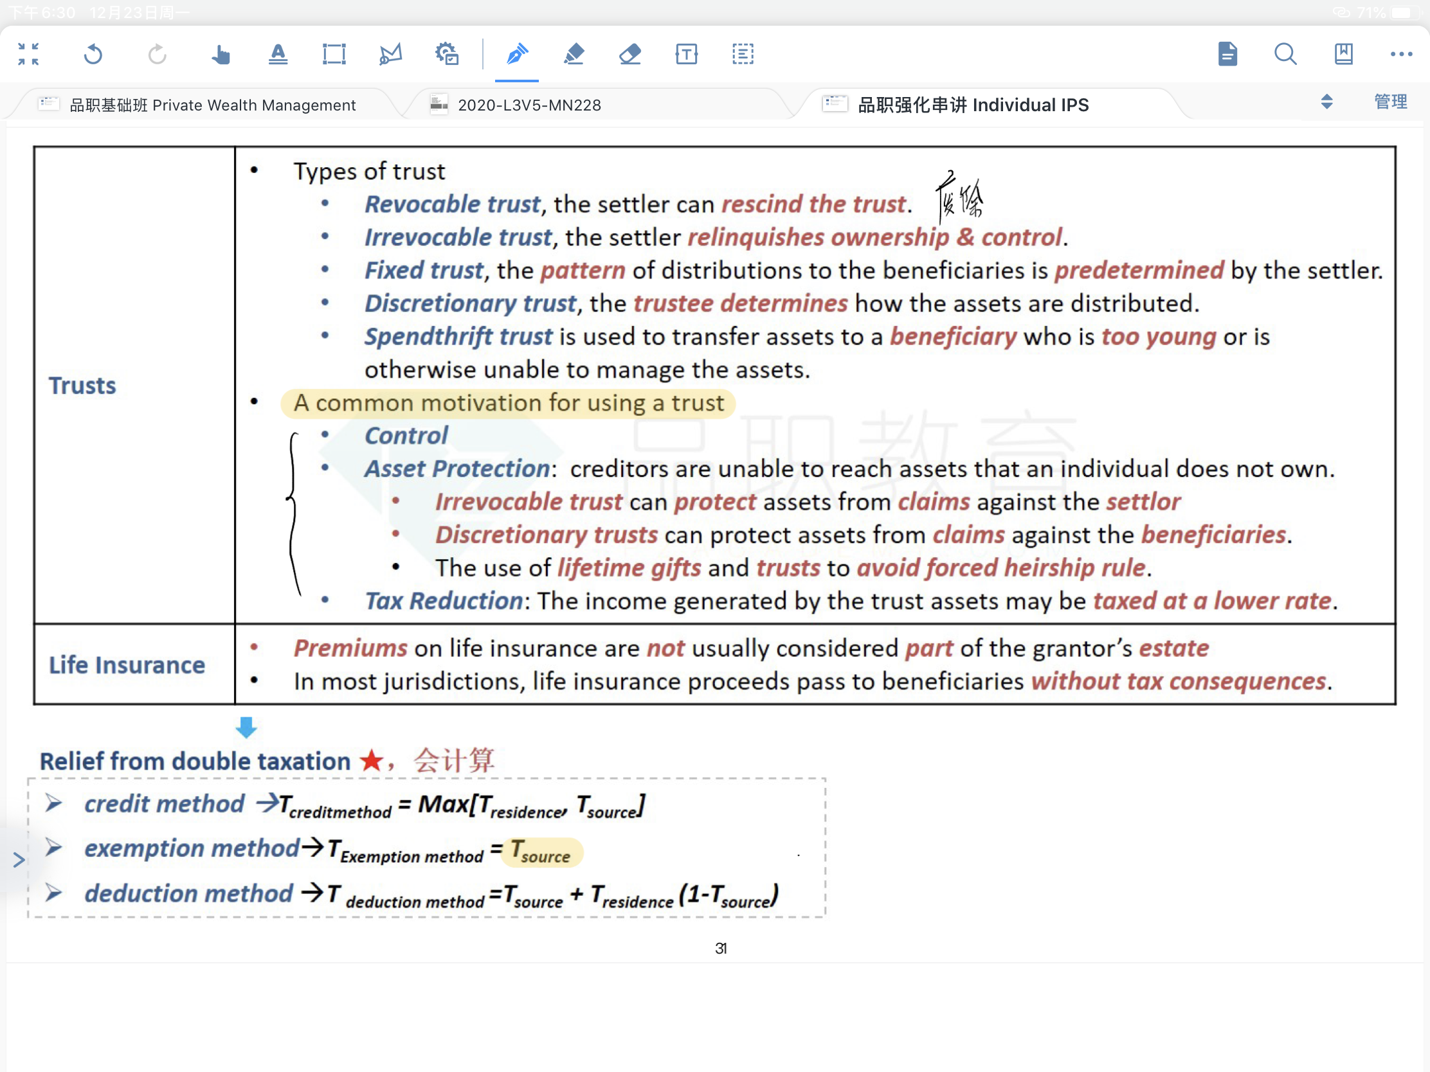Tap the time in status bar
1430x1072 pixels.
coord(42,12)
